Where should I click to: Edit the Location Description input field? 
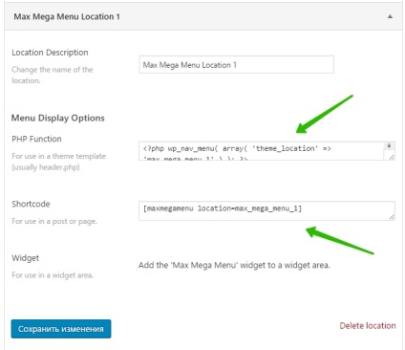pyautogui.click(x=236, y=65)
